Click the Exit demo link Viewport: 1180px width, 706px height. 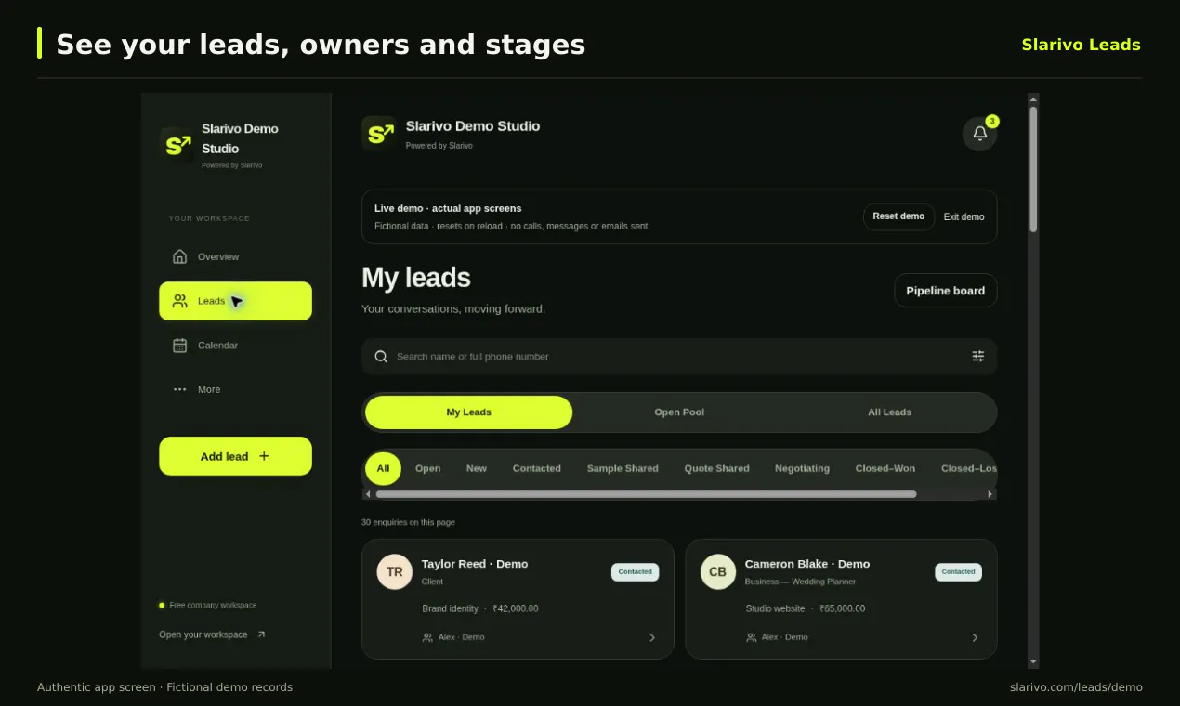tap(964, 216)
